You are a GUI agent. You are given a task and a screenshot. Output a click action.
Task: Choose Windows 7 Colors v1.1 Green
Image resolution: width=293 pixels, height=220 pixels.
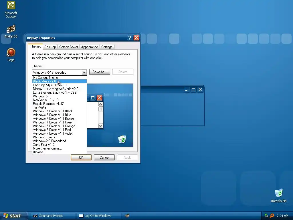pos(60,122)
